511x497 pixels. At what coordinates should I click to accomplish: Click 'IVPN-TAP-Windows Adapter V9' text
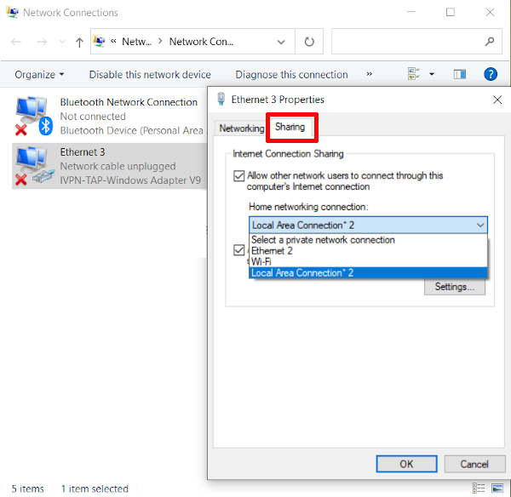[130, 180]
